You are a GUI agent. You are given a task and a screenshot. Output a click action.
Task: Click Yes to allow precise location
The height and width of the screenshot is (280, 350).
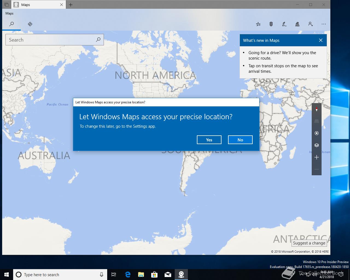(x=209, y=140)
